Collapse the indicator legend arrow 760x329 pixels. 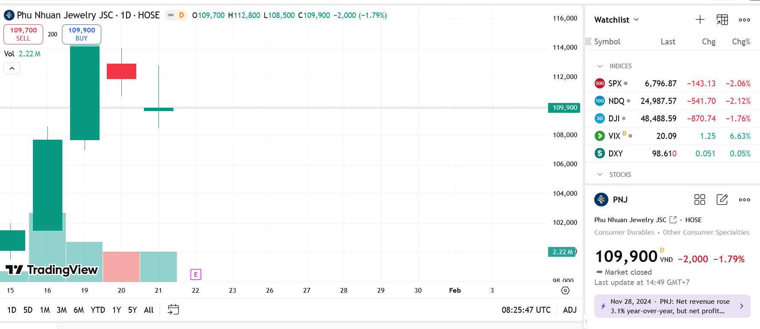[x=12, y=68]
